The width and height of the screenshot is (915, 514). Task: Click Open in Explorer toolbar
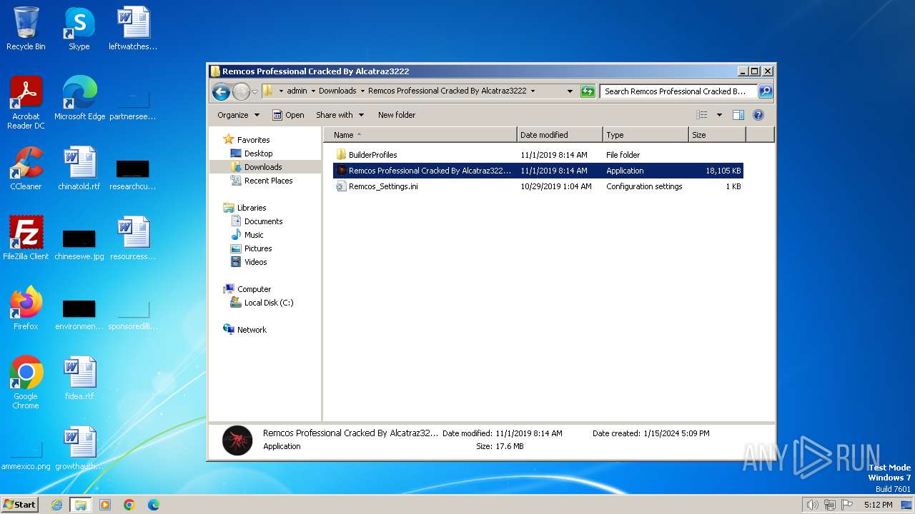(x=288, y=115)
